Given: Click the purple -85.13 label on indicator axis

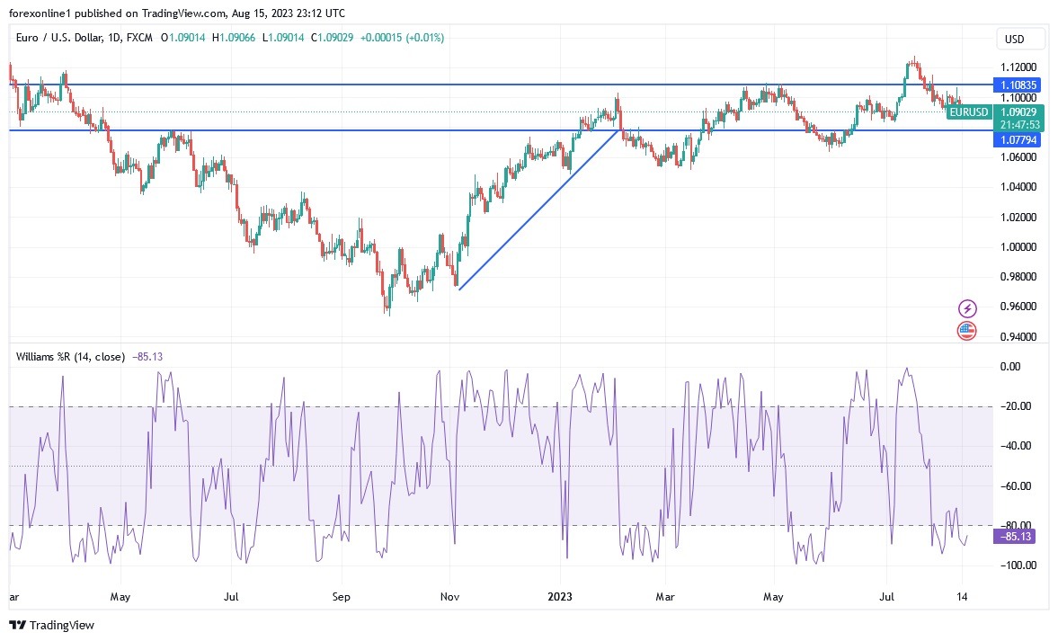Looking at the screenshot, I should tap(1014, 537).
